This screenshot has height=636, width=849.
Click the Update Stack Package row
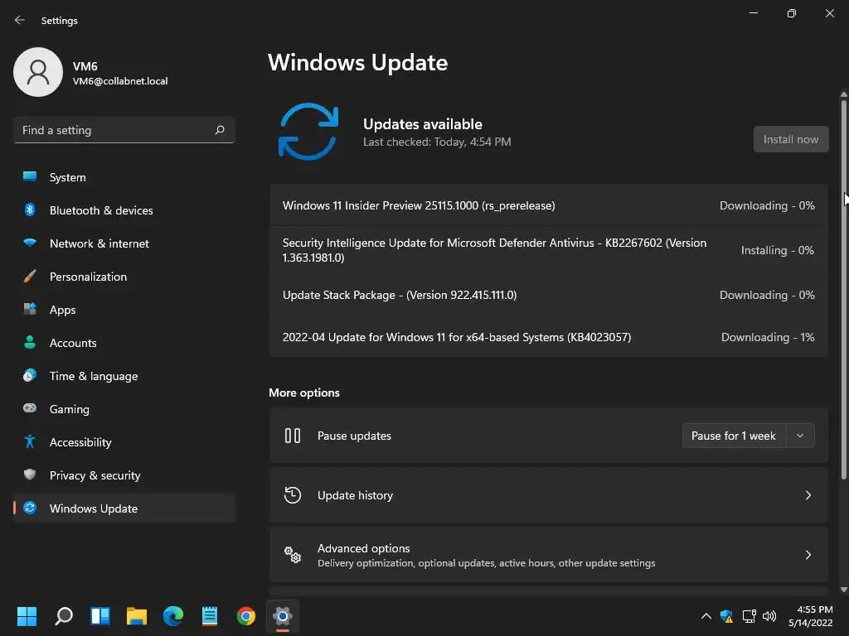pos(549,295)
